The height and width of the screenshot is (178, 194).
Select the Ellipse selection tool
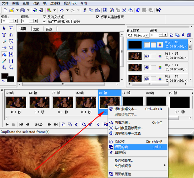11,35
